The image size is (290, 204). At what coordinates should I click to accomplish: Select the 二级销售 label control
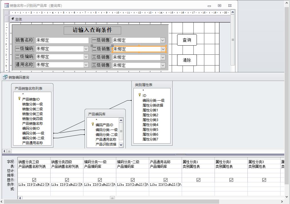point(101,49)
